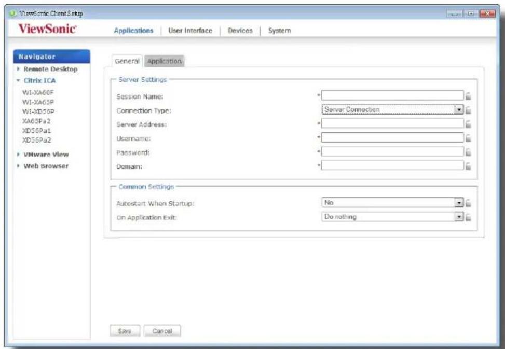
Task: Click the Cancel button
Action: [162, 331]
